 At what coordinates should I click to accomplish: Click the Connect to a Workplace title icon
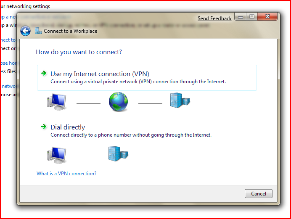(x=38, y=31)
